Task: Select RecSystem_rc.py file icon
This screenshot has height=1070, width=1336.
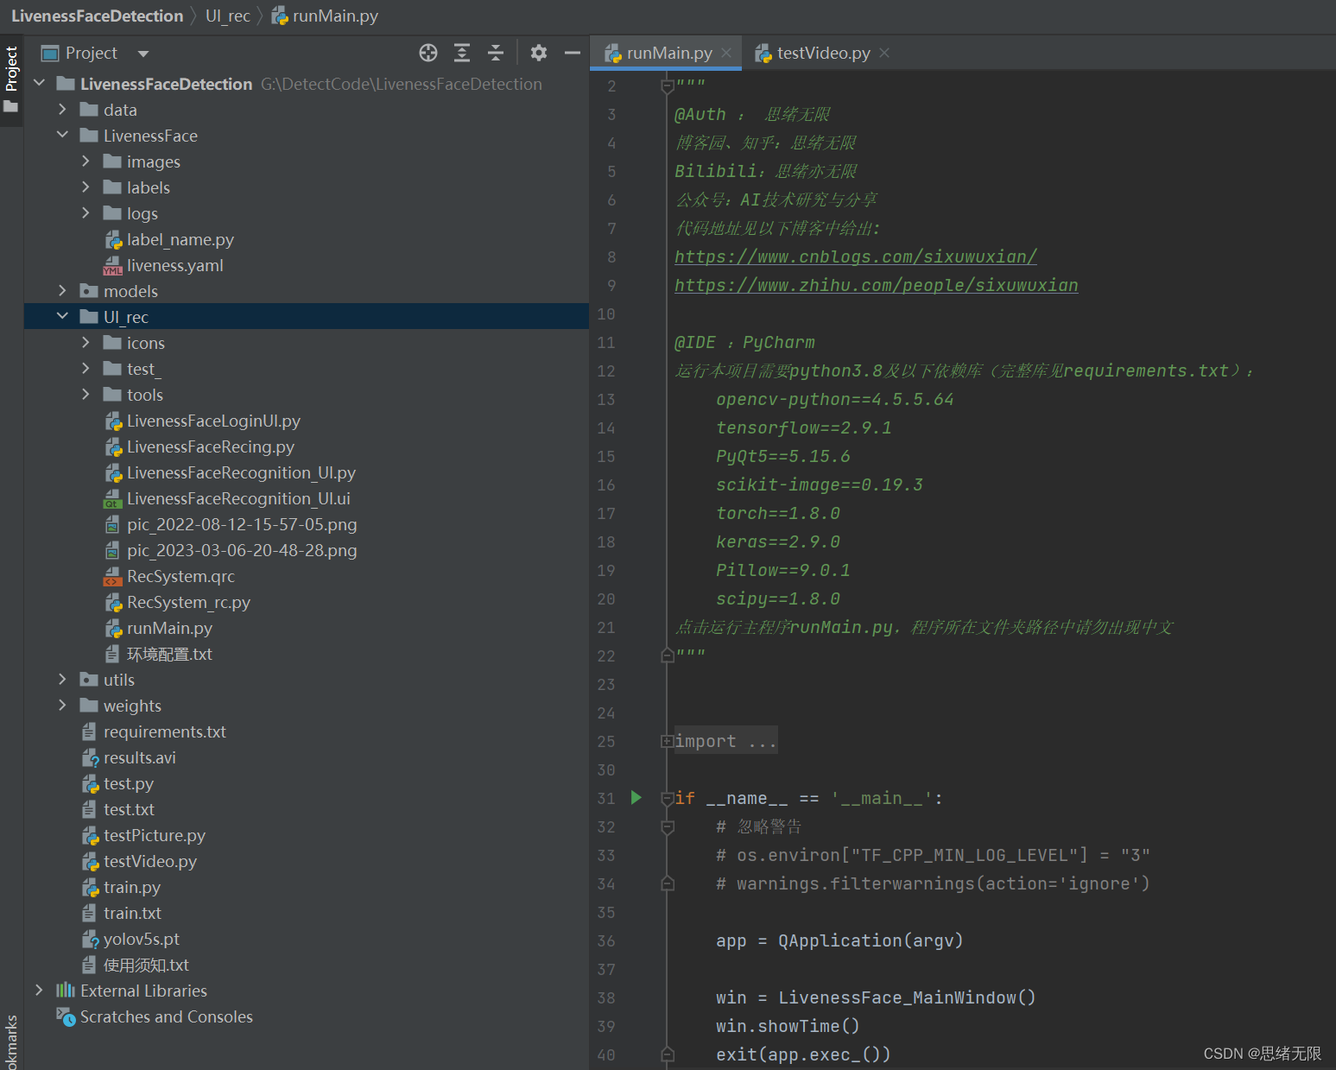Action: click(x=113, y=602)
